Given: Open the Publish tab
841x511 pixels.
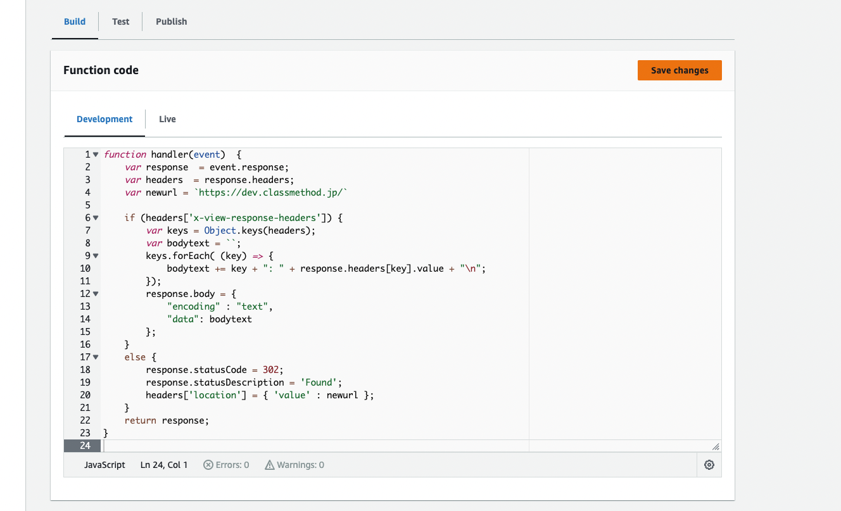Looking at the screenshot, I should (x=171, y=21).
